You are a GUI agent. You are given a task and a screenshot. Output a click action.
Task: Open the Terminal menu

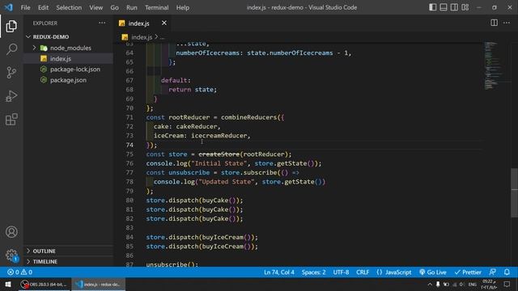(156, 7)
